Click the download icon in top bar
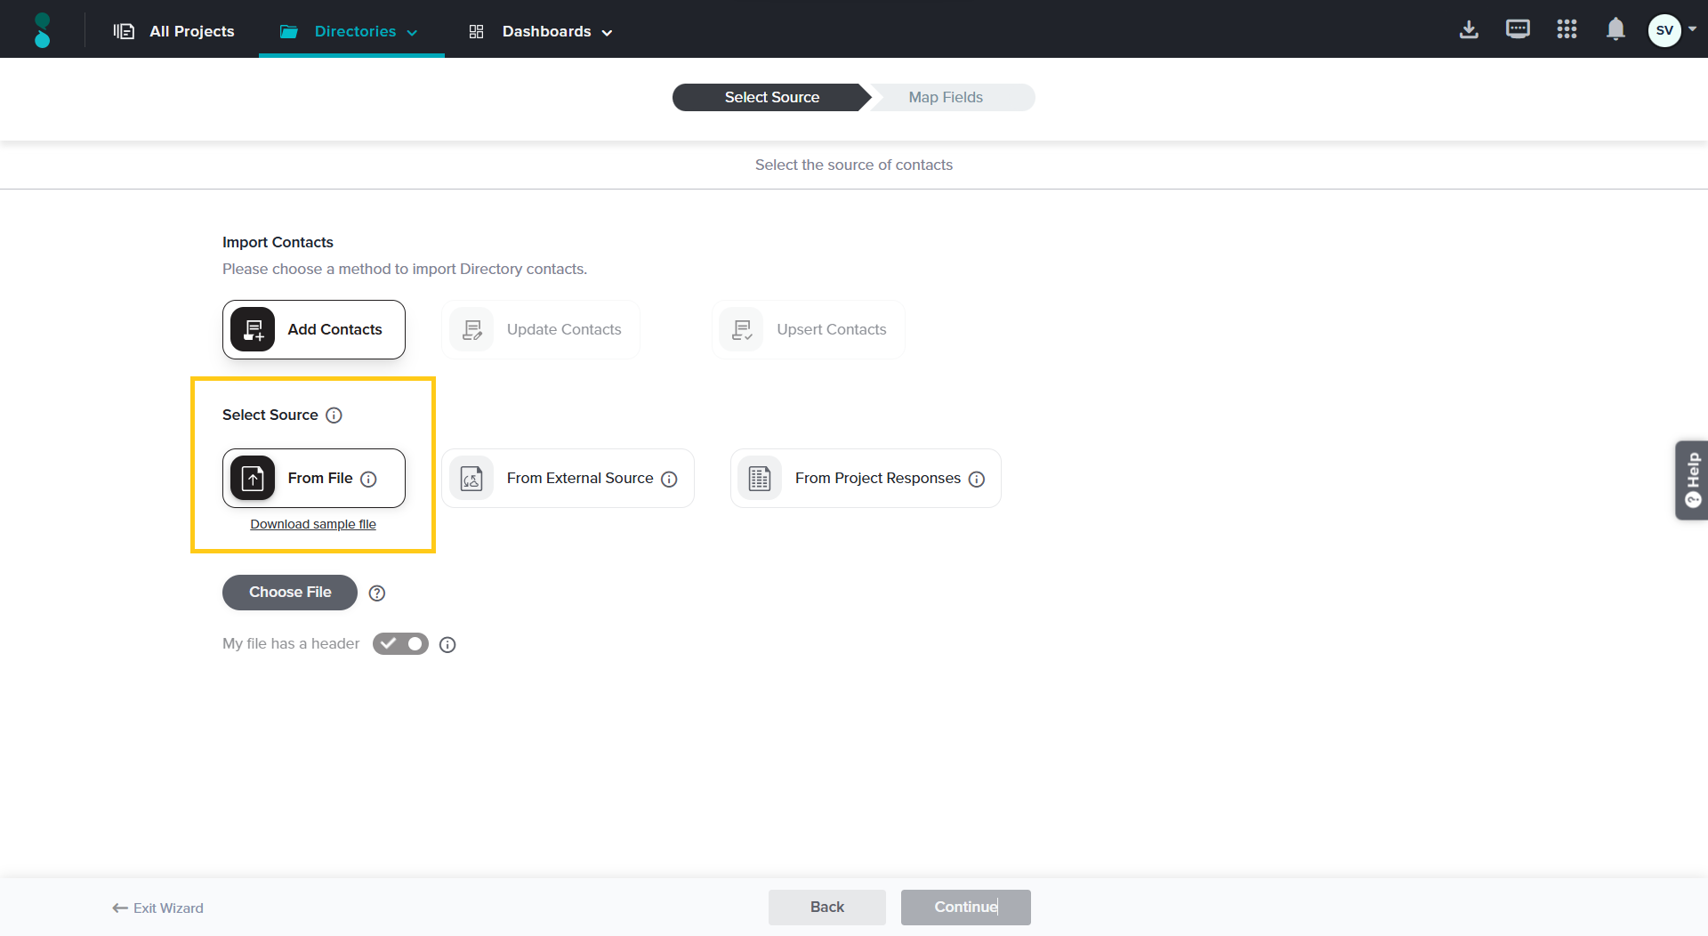1708x936 pixels. [x=1469, y=30]
